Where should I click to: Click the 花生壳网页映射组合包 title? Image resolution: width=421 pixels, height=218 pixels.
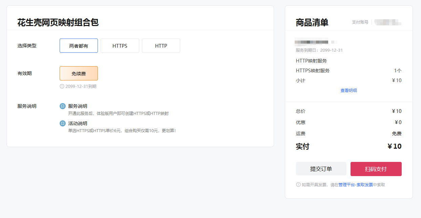[58, 23]
